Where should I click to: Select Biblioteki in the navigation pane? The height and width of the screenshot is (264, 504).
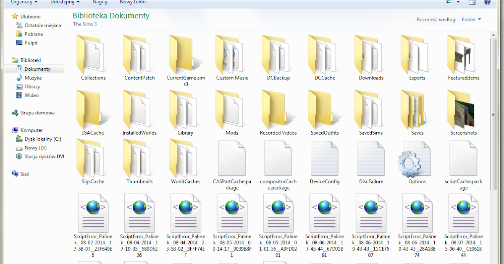(26, 61)
